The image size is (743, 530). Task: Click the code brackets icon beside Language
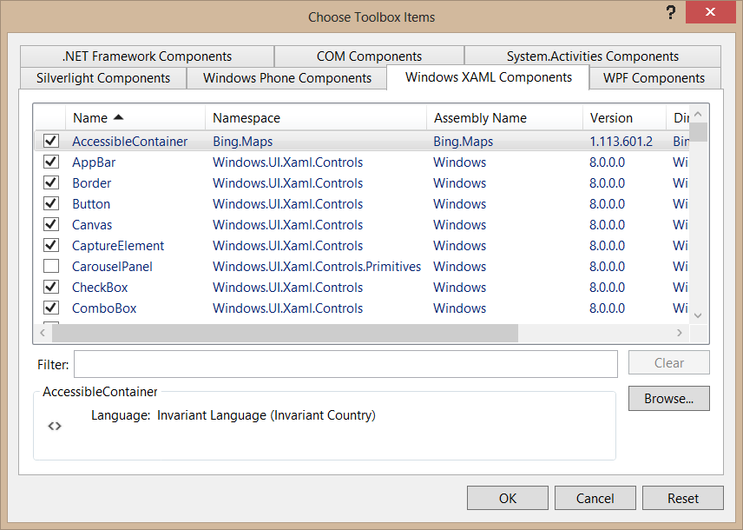(x=54, y=426)
